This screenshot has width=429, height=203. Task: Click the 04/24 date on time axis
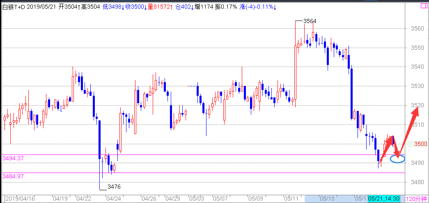[x=114, y=198]
